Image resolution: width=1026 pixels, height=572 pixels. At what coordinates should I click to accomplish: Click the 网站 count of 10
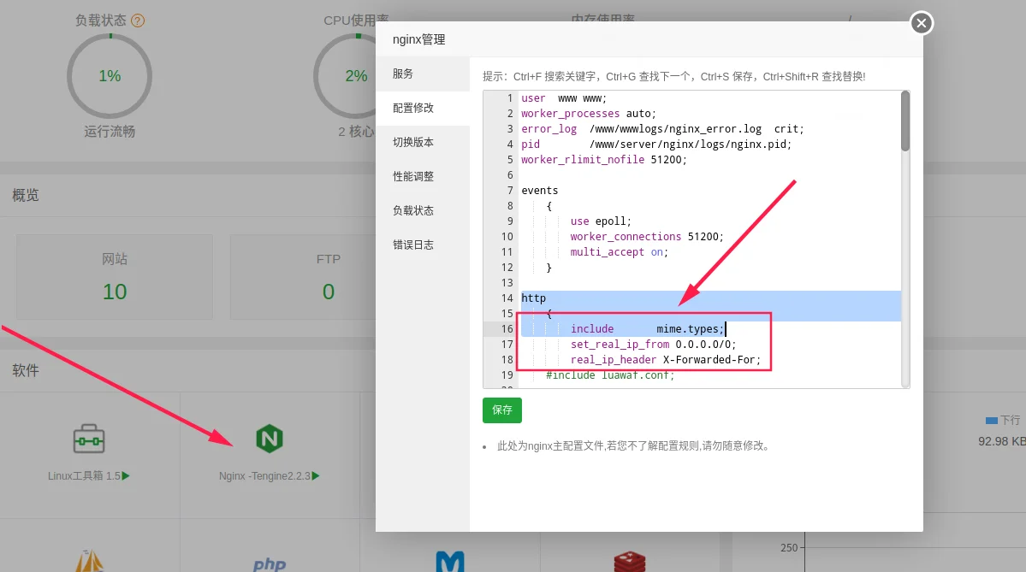tap(115, 292)
